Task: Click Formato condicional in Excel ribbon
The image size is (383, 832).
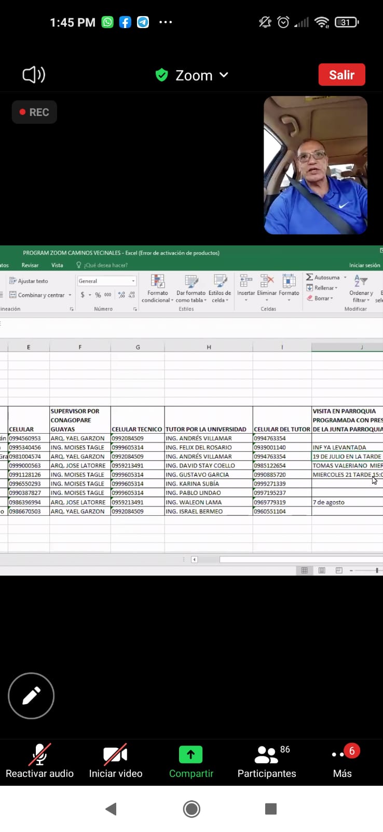Action: point(157,289)
